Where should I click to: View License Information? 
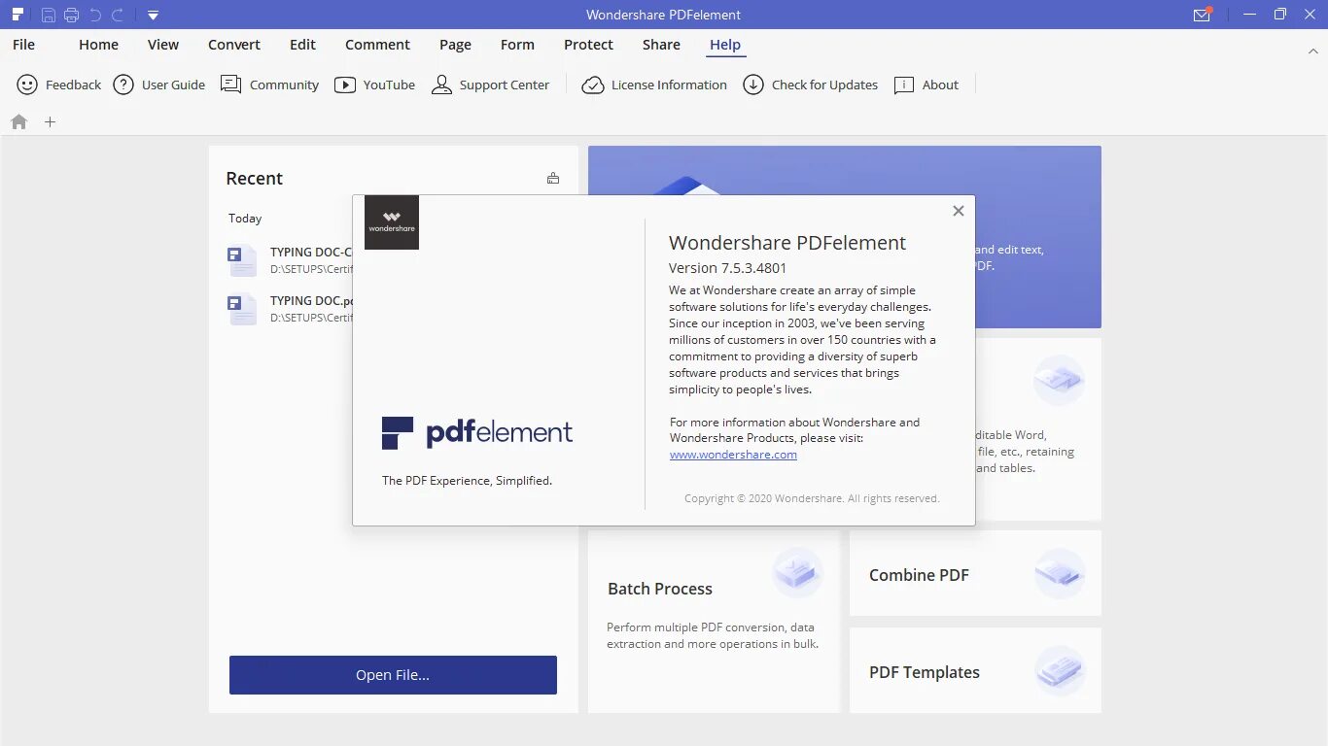(x=654, y=85)
